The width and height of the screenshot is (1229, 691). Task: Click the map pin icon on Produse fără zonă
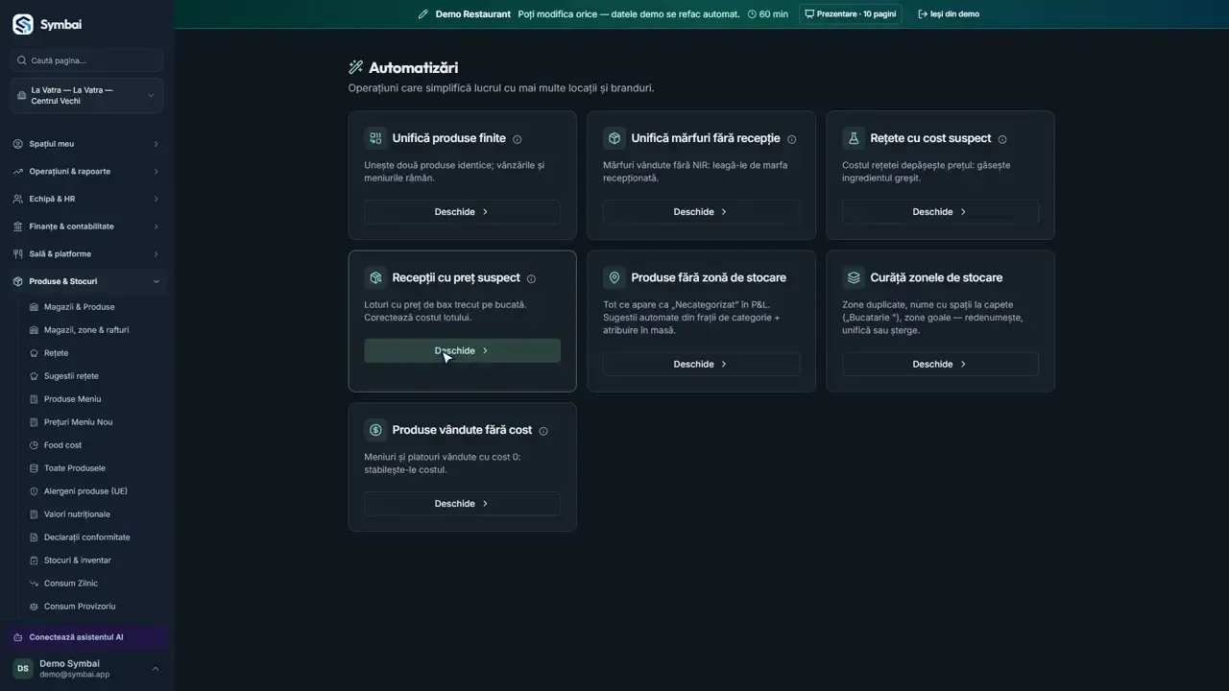tap(614, 277)
